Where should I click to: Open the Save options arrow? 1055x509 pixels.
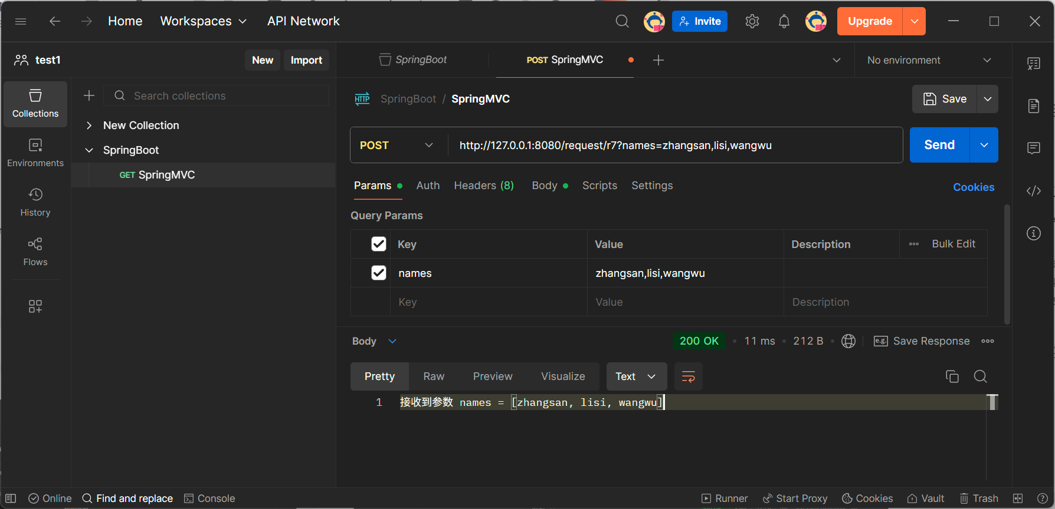coord(988,99)
